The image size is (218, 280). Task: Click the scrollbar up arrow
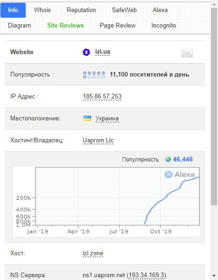214,4
